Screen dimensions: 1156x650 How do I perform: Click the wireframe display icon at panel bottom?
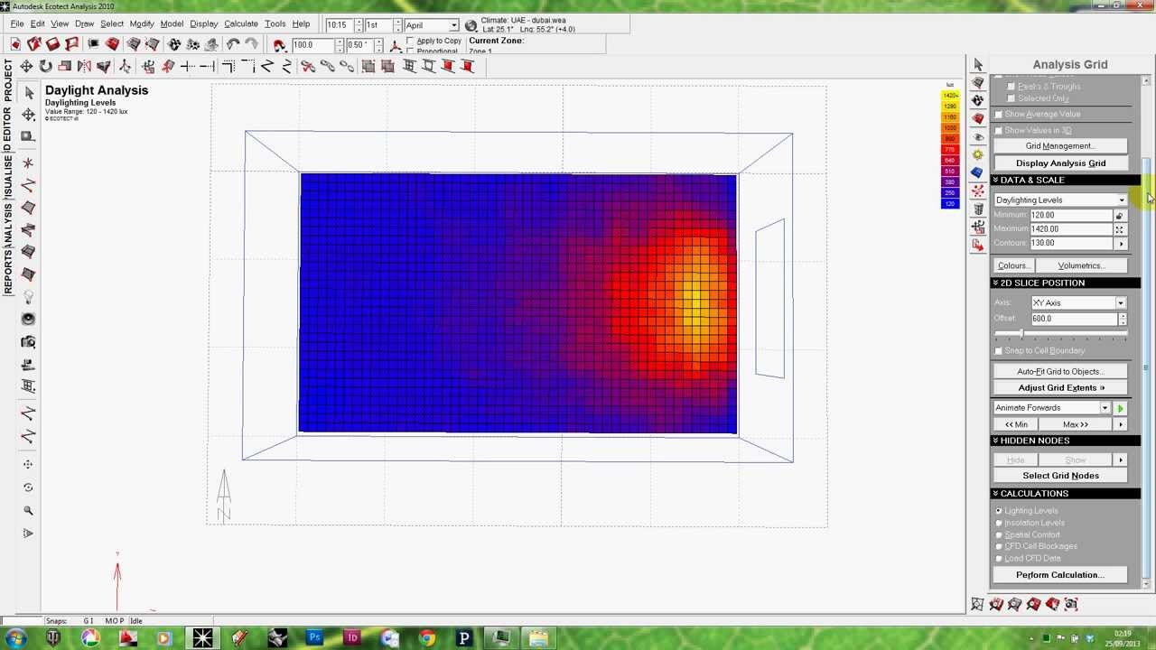coord(977,604)
